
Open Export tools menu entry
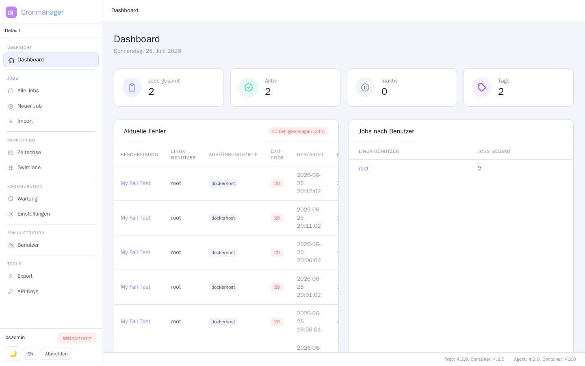pos(51,276)
